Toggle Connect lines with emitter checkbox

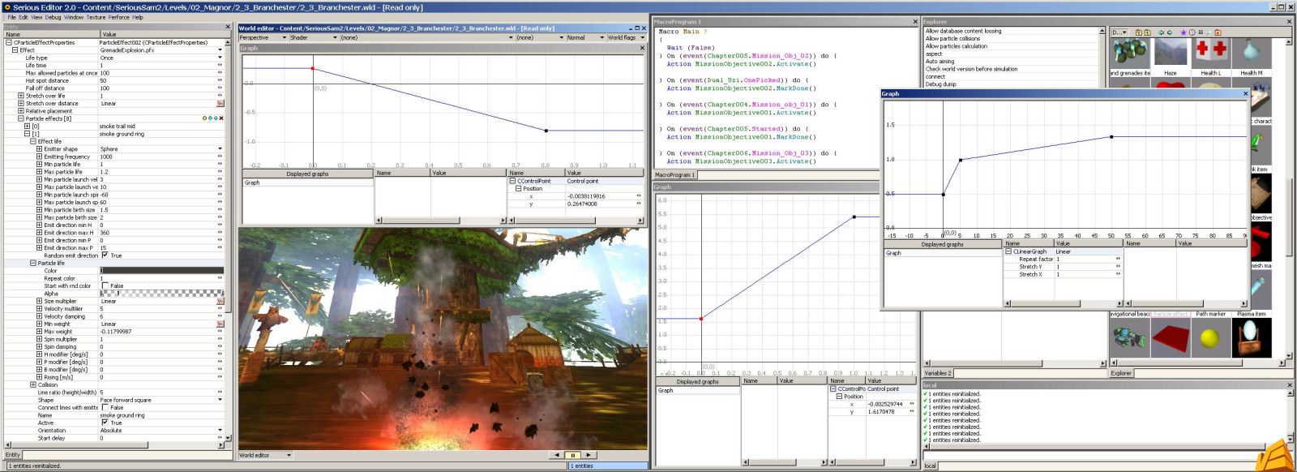point(105,408)
